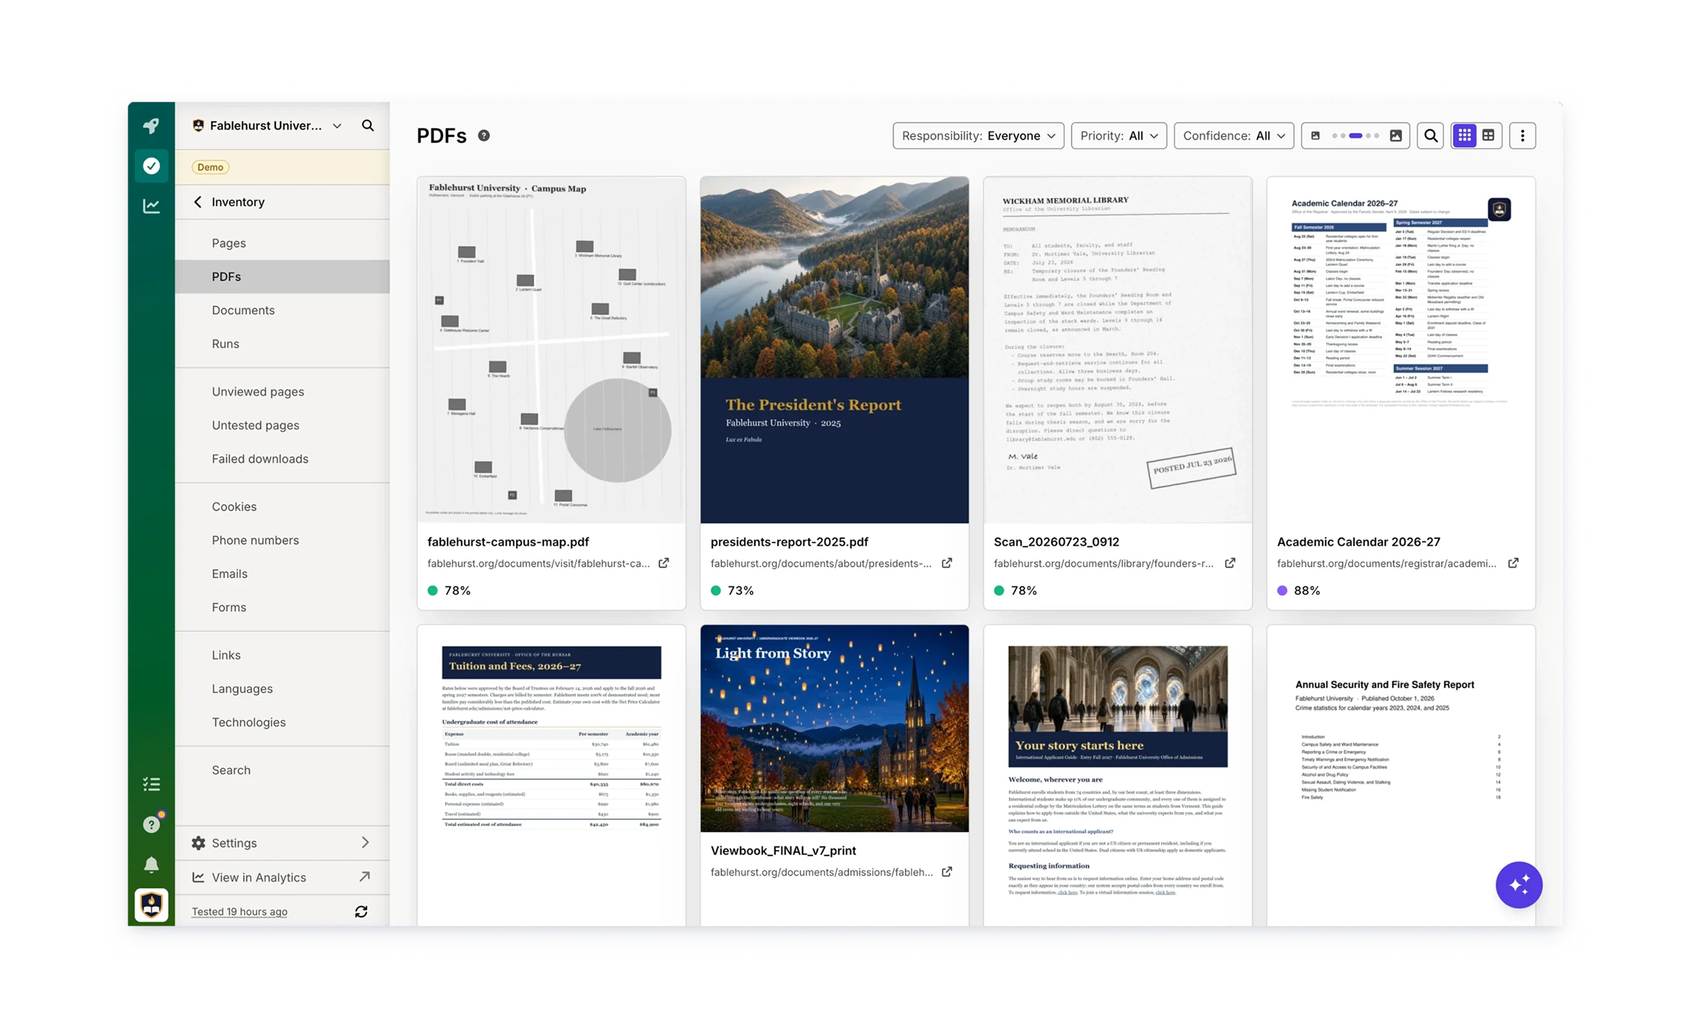Open Emails in the sidebar

point(282,574)
